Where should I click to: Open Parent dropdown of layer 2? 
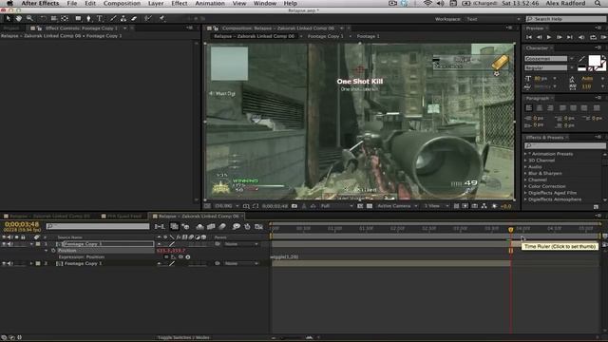pos(240,263)
